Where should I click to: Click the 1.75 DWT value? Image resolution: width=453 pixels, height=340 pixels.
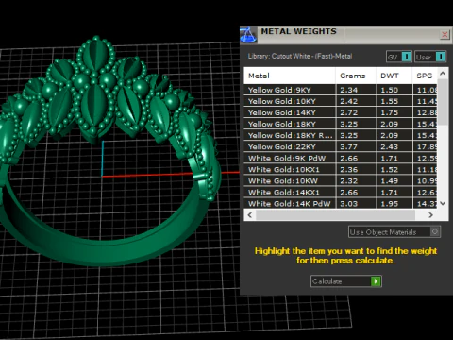tap(389, 112)
